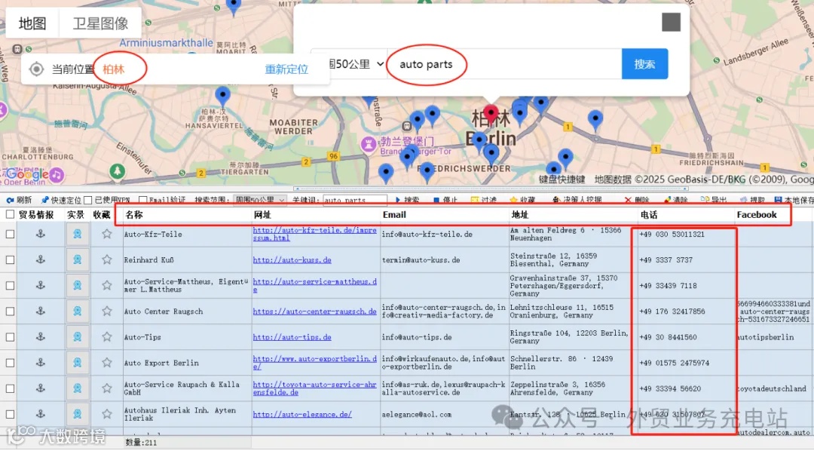This screenshot has width=814, height=451.
Task: Check the Auto Export Berlin row checkbox
Action: [10, 362]
